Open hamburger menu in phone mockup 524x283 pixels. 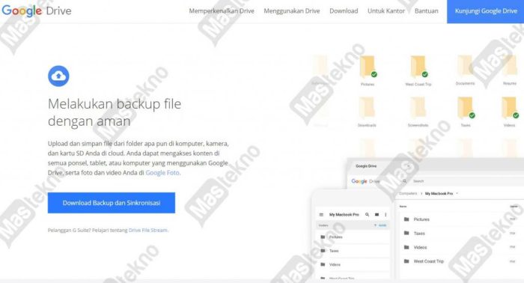321,215
